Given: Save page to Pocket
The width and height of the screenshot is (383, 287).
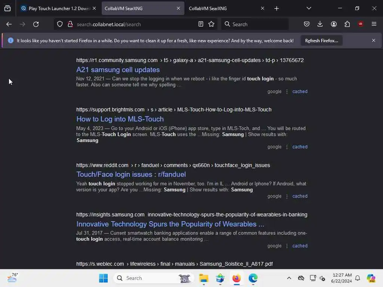Looking at the screenshot, I should pos(307,24).
